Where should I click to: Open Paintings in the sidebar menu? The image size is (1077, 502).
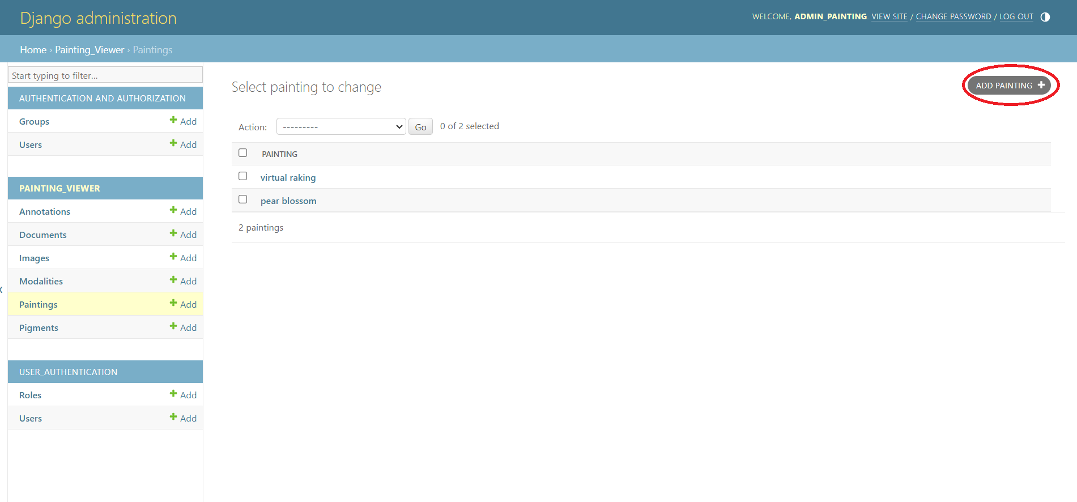pyautogui.click(x=39, y=304)
